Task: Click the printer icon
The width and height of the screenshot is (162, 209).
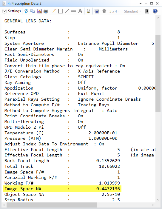Action: coord(46,11)
